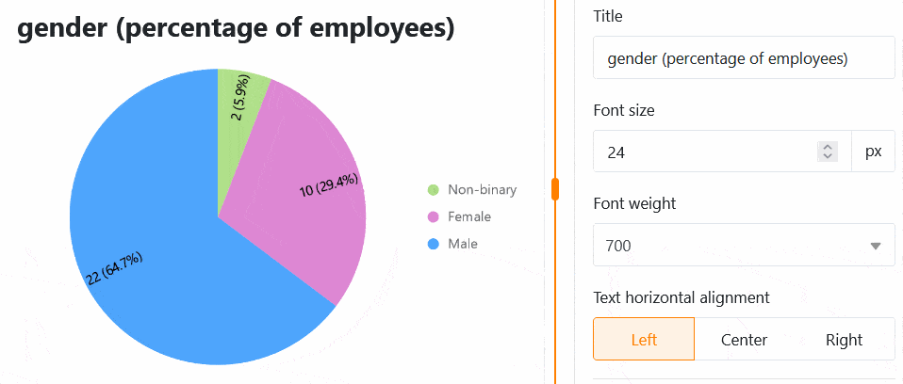Click the px unit label
Screen dimensions: 903x384
873,152
